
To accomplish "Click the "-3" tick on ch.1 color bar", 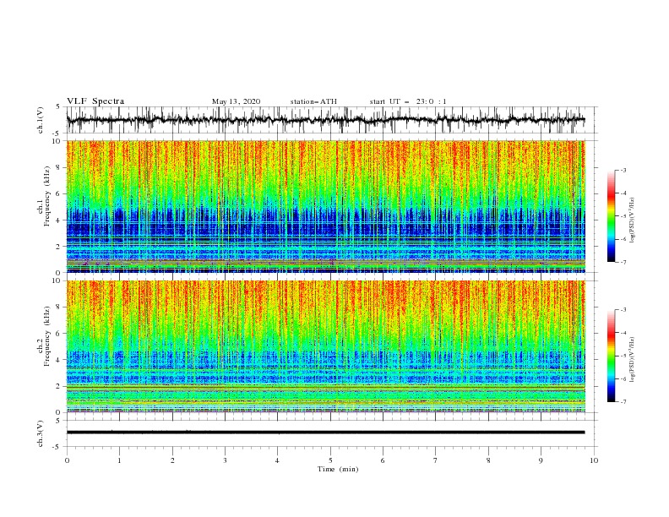I will (623, 170).
